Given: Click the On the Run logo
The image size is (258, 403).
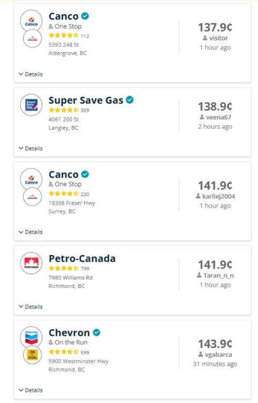Looking at the screenshot, I should click(x=32, y=355).
